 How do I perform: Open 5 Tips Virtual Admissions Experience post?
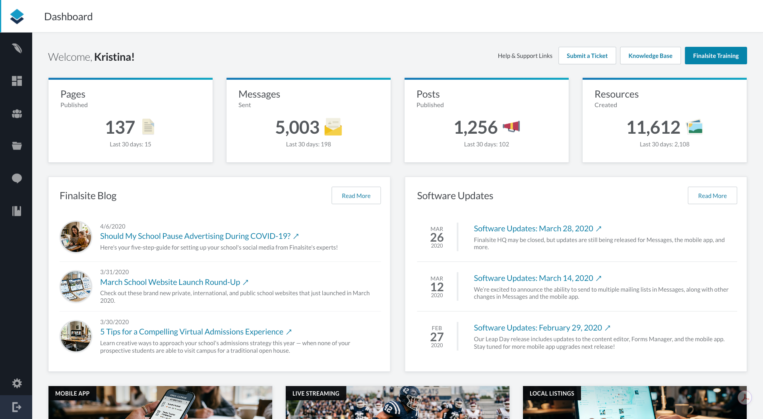(196, 332)
